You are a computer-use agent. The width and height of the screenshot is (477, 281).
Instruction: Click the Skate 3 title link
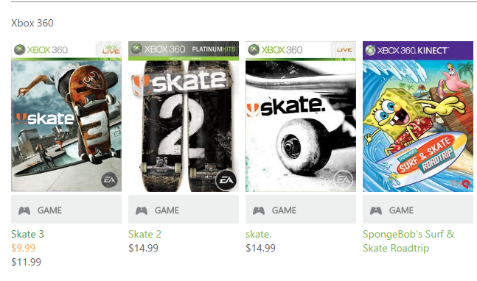click(x=28, y=234)
